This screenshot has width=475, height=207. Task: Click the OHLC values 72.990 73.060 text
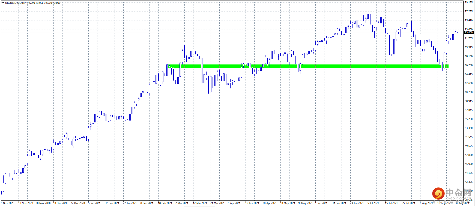pos(35,3)
